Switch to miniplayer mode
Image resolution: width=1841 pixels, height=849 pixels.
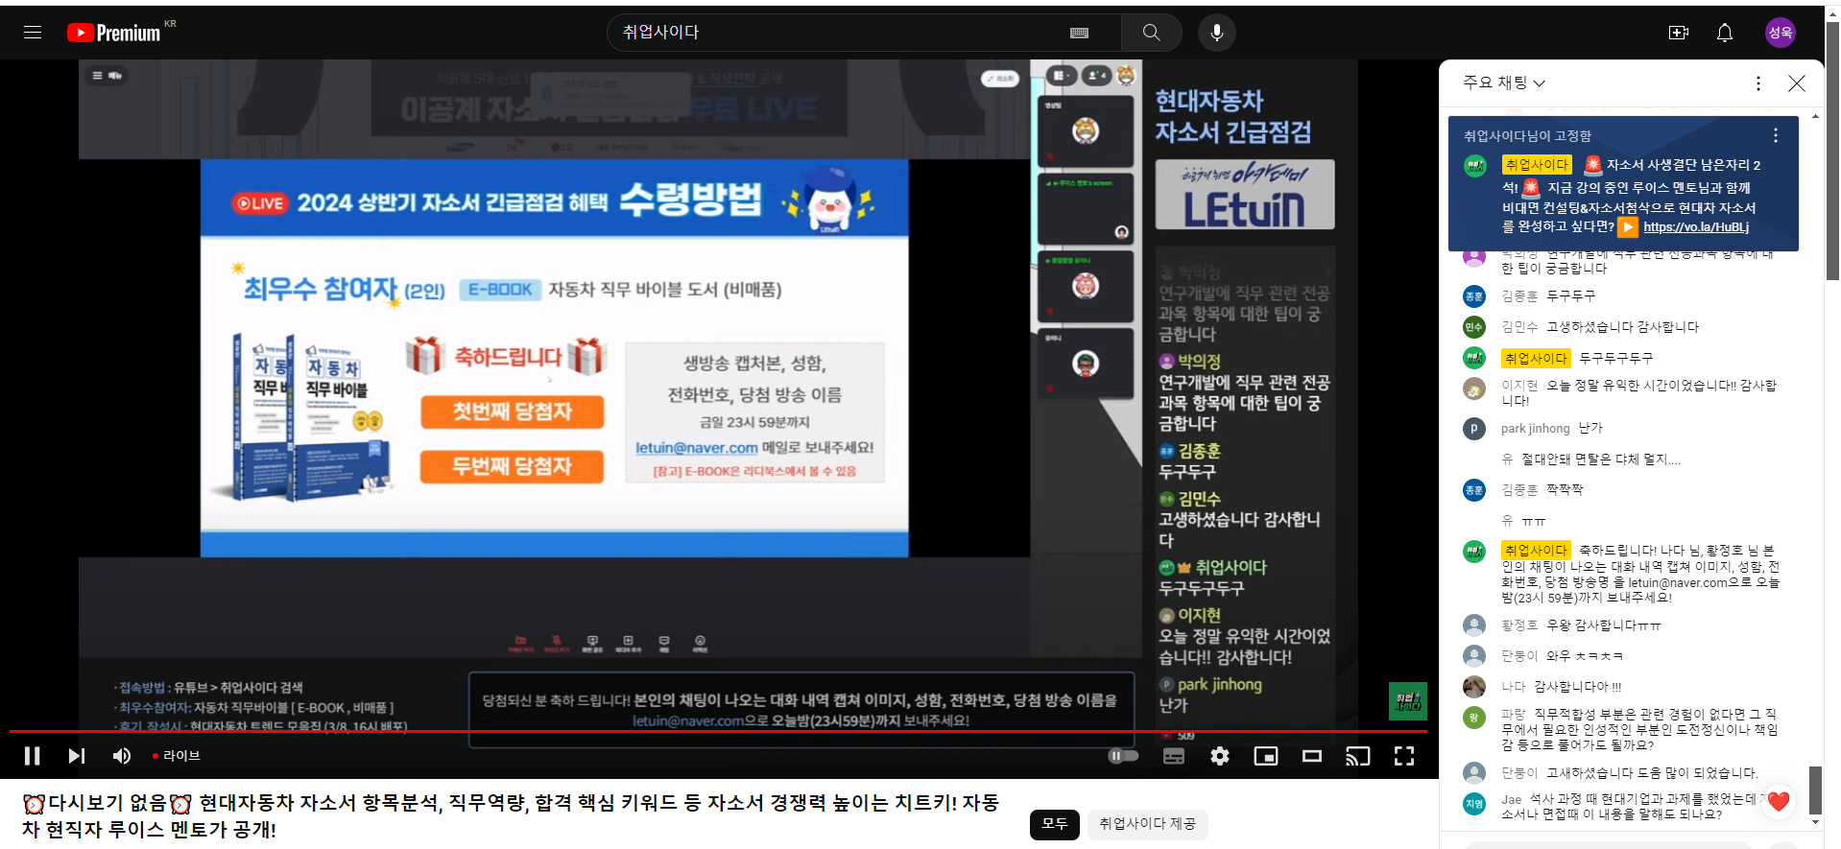(x=1266, y=756)
